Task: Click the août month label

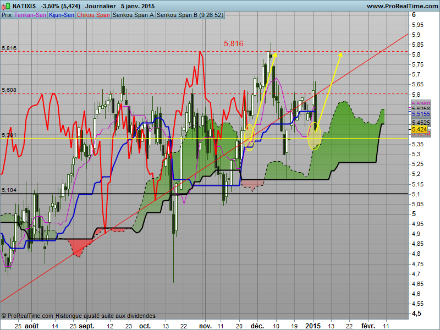Action: (x=32, y=326)
